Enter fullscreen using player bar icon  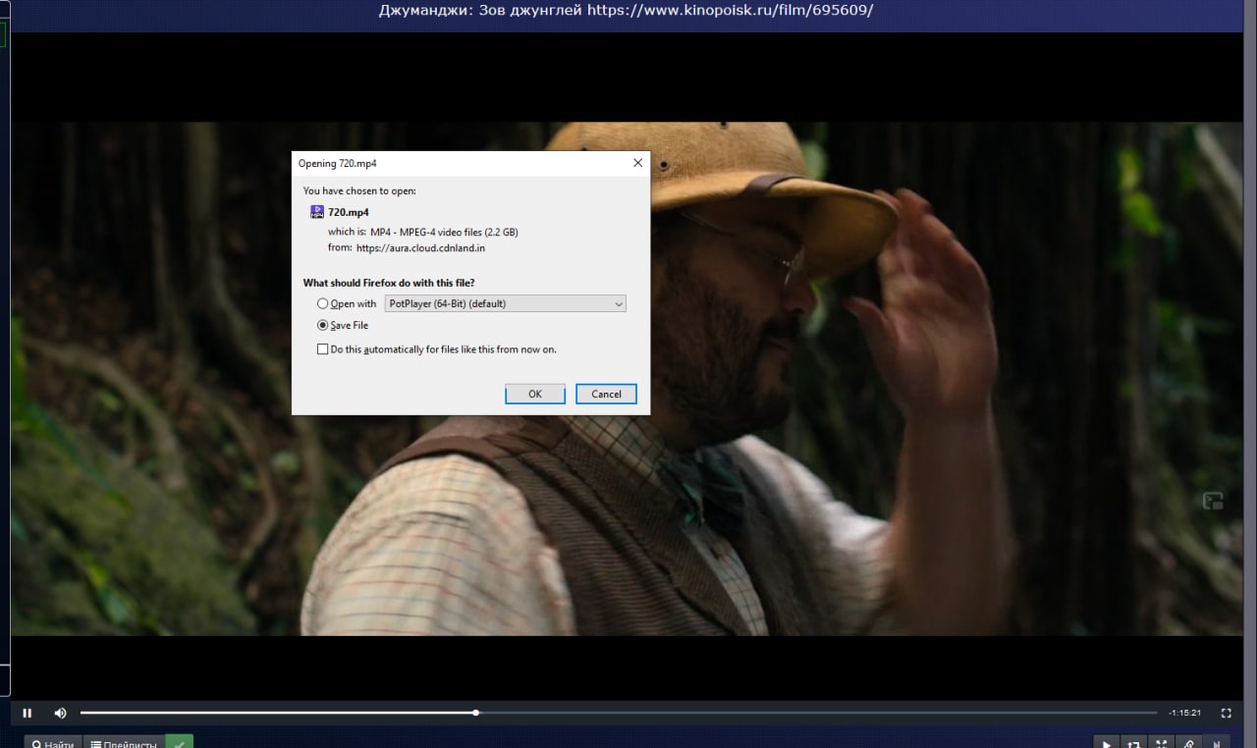point(1226,713)
